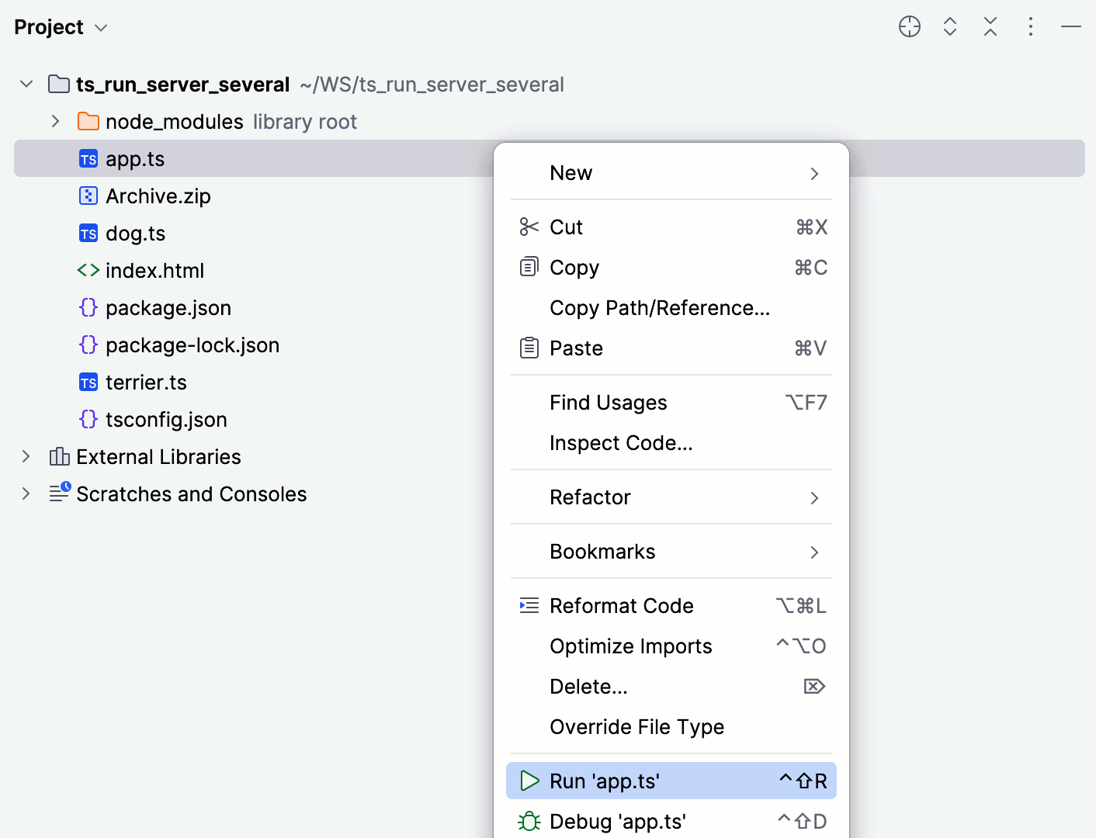Click the collapse-all icon
1096x838 pixels.
990,26
